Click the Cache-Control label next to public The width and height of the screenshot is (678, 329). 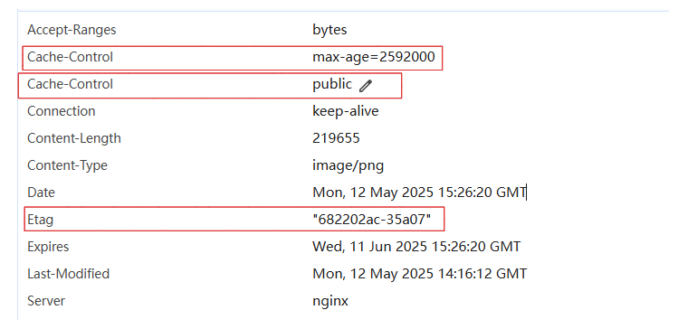[x=70, y=84]
